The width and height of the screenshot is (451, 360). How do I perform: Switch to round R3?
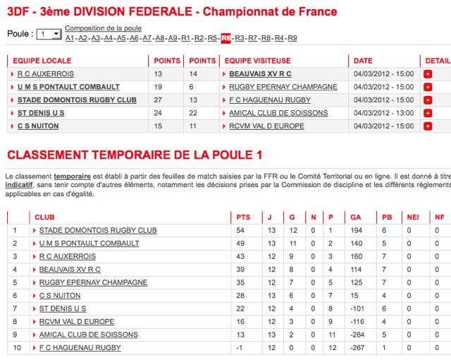(240, 38)
